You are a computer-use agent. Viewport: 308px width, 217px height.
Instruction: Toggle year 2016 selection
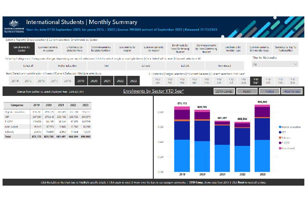coord(41,81)
